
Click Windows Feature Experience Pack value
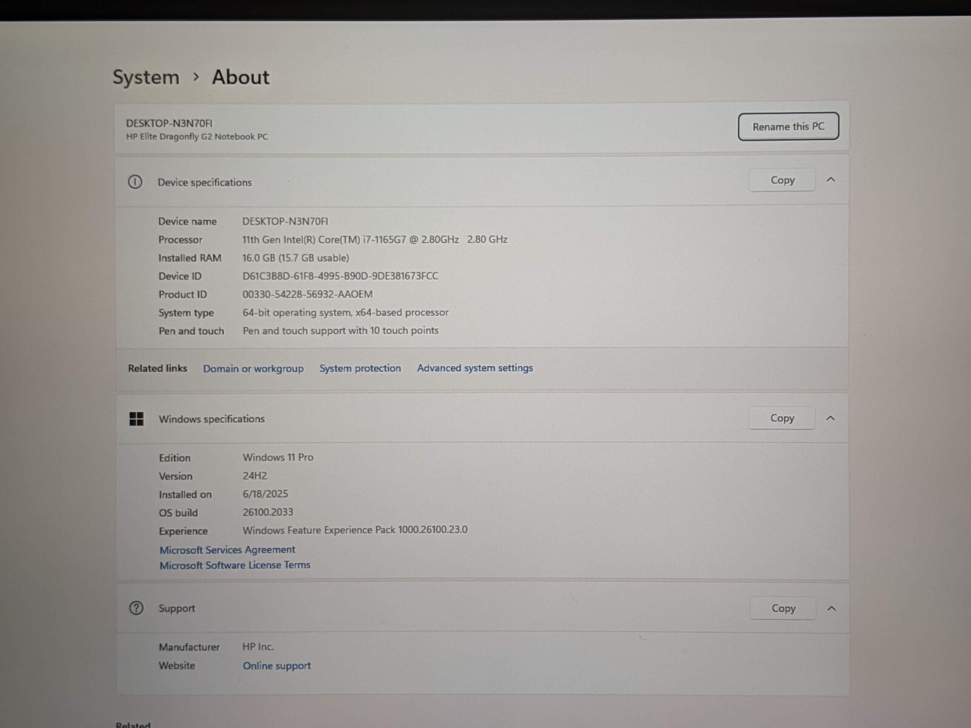point(355,530)
